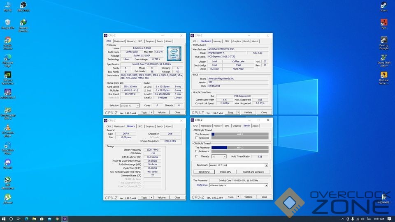Click the Core Speed 3991.20 MHz field
395x222 pixels.
[x=130, y=87]
